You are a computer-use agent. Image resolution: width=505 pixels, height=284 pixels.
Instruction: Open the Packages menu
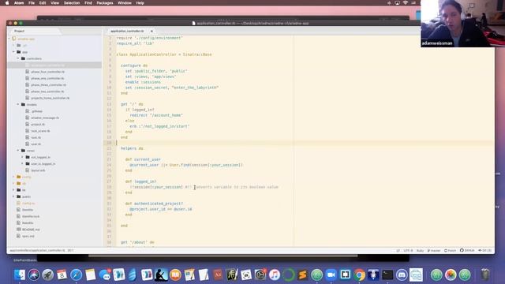click(x=105, y=3)
